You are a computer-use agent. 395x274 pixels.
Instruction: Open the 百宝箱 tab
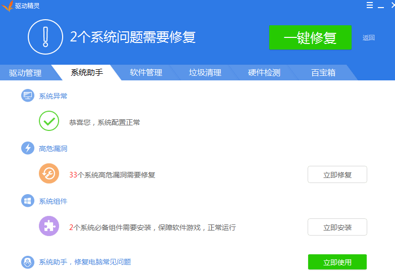pos(323,73)
